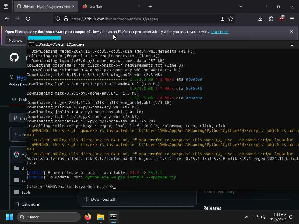Open the extensions puzzle icon
This screenshot has height=224, width=299.
[271, 19]
